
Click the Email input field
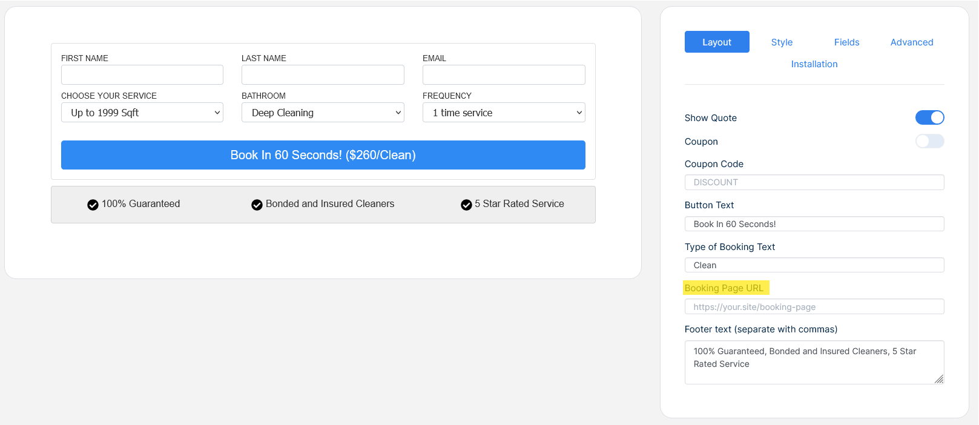504,75
